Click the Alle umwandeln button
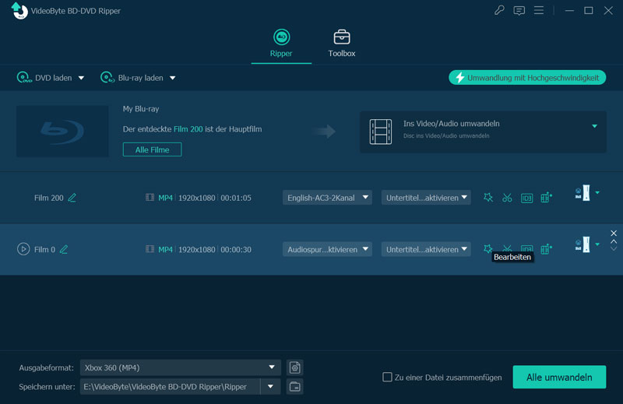Screen dimensions: 623x404 click(559, 377)
